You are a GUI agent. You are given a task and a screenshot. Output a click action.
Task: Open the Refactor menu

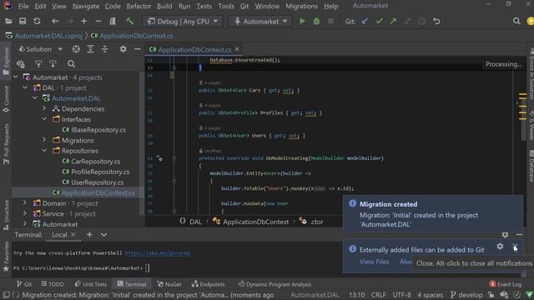click(139, 6)
